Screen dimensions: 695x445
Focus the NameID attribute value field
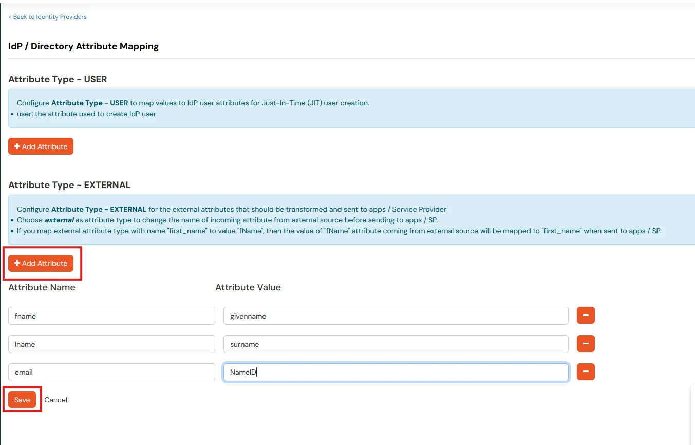tap(396, 372)
